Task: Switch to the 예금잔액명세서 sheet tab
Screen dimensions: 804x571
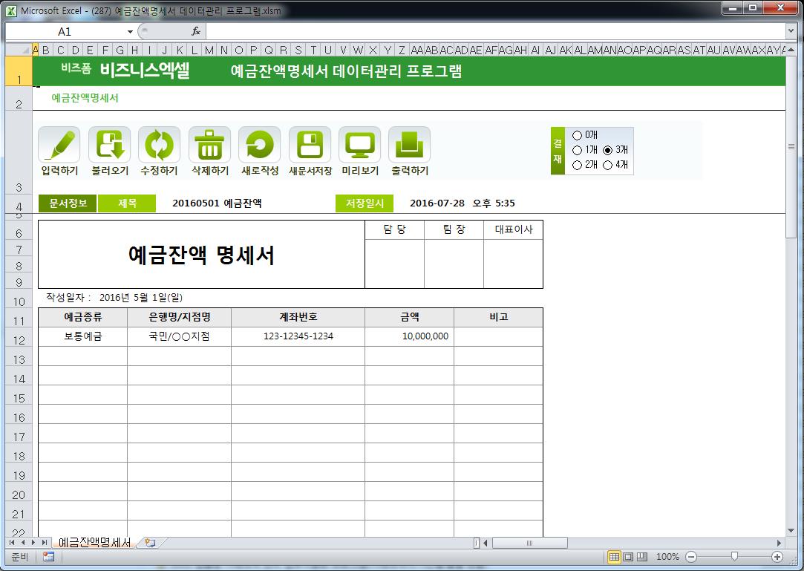Action: (x=94, y=543)
